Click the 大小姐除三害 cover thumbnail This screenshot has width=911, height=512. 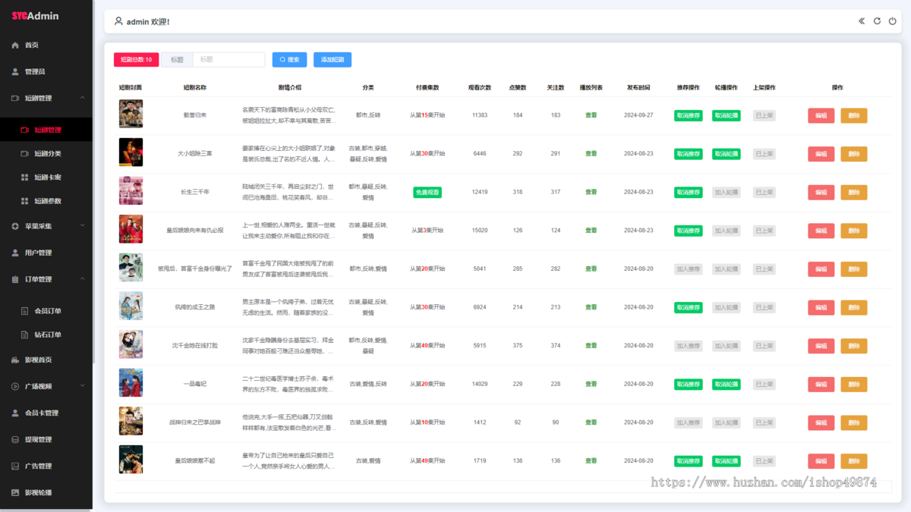pyautogui.click(x=131, y=152)
